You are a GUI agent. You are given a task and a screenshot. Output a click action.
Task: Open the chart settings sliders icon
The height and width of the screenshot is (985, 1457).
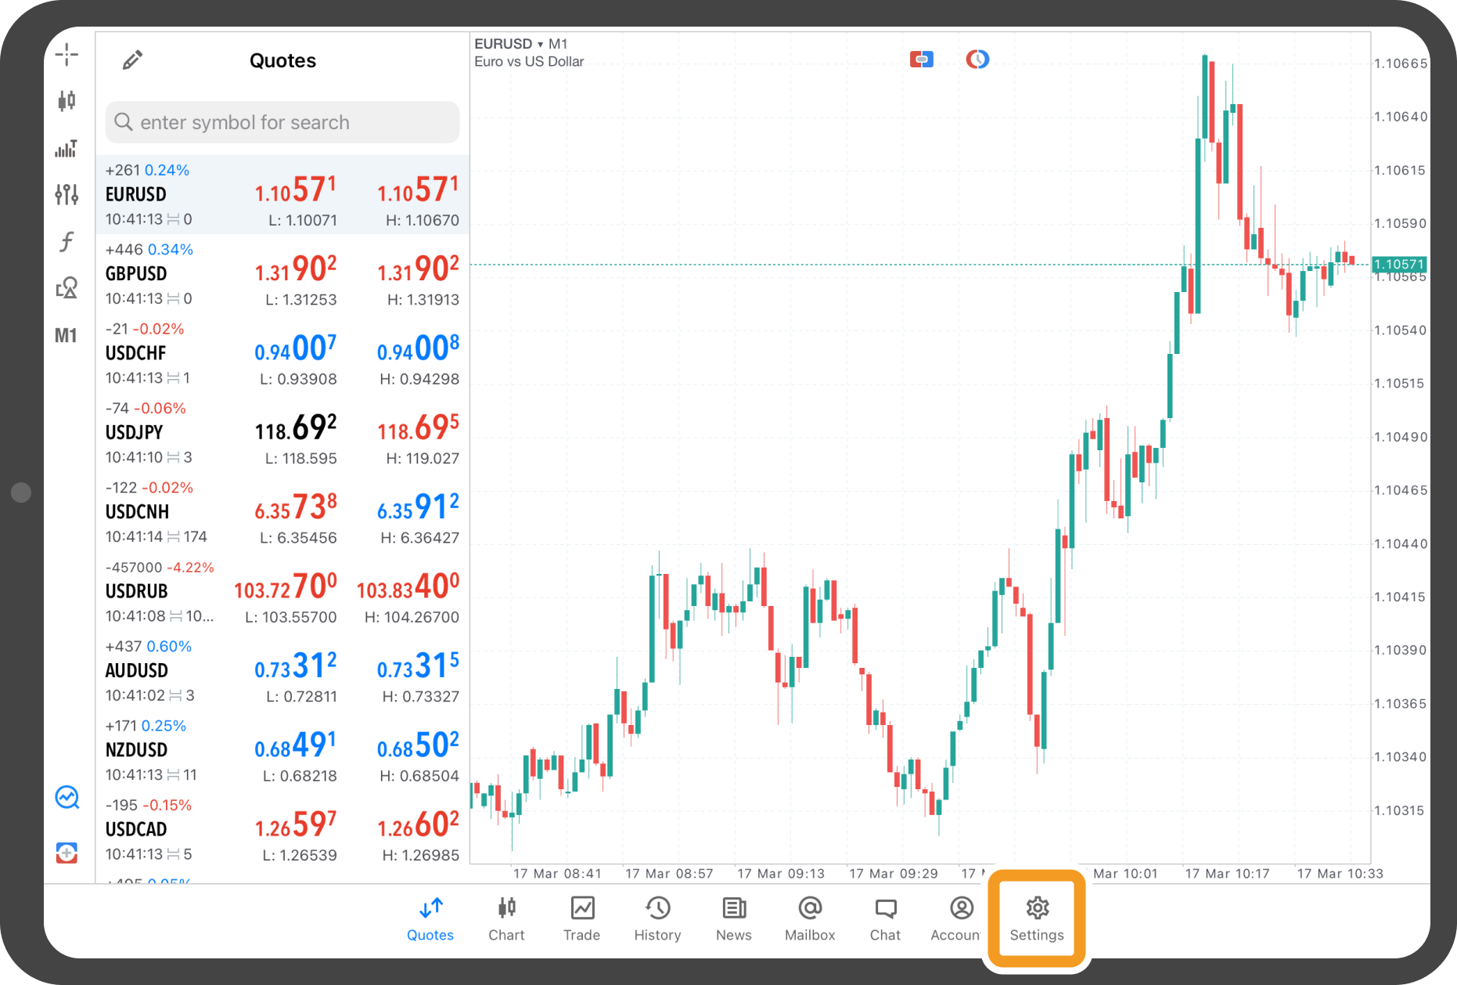pyautogui.click(x=67, y=194)
